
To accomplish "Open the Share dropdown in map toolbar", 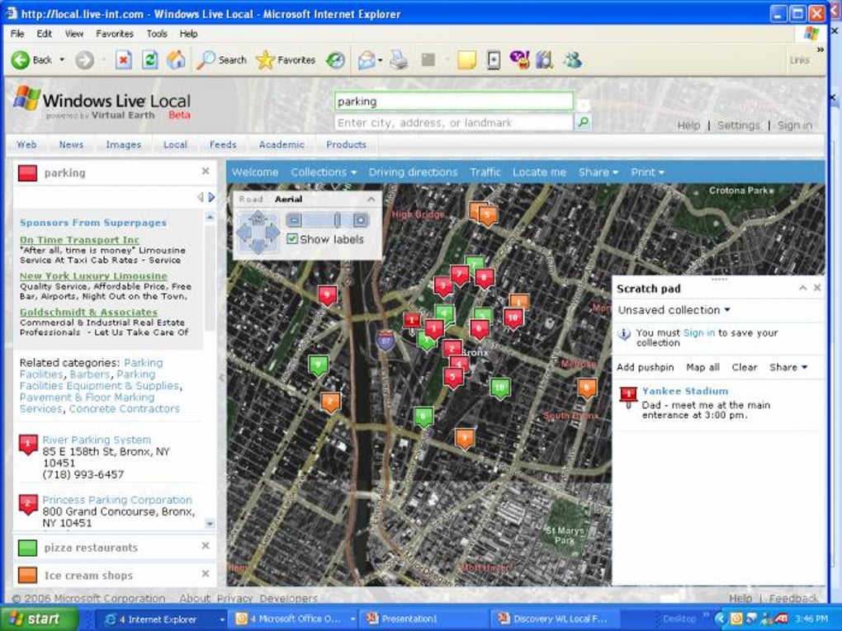I will (x=598, y=172).
